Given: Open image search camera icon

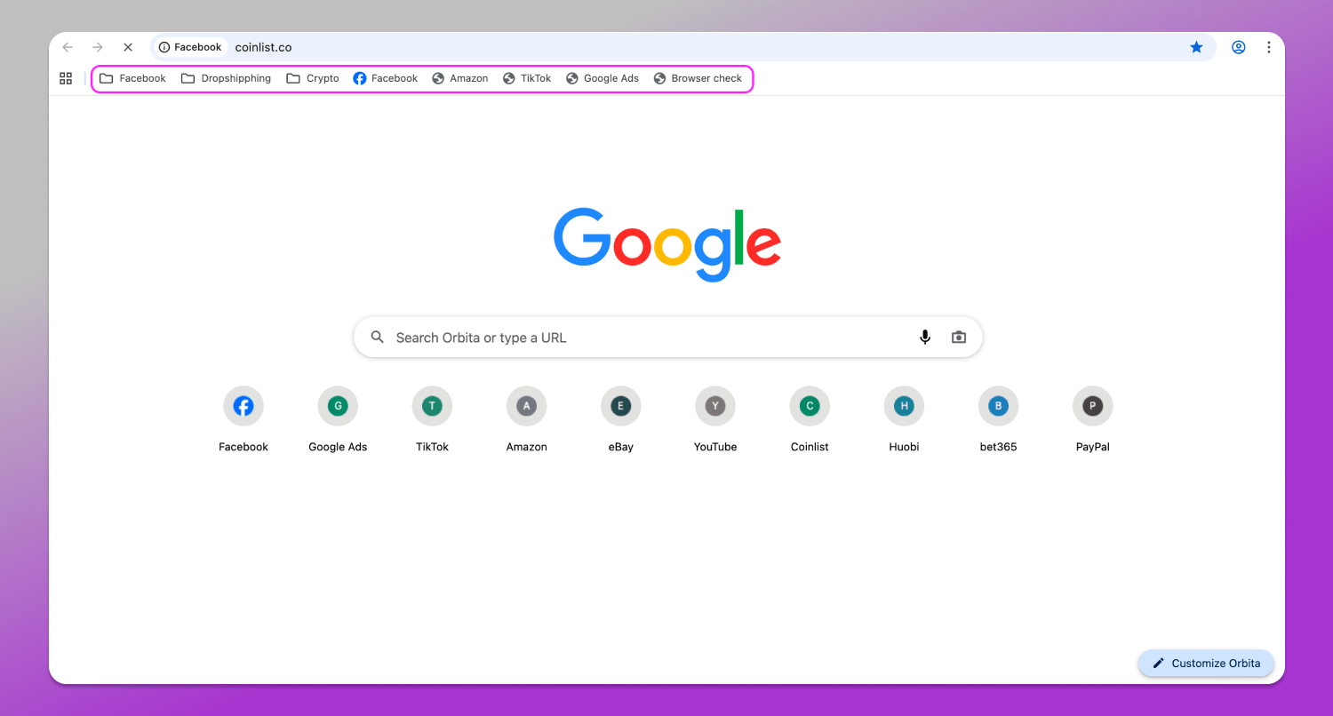Looking at the screenshot, I should 958,338.
